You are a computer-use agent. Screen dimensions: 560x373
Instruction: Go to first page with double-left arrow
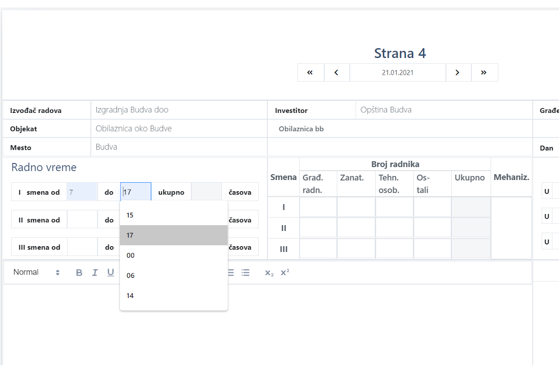point(310,73)
